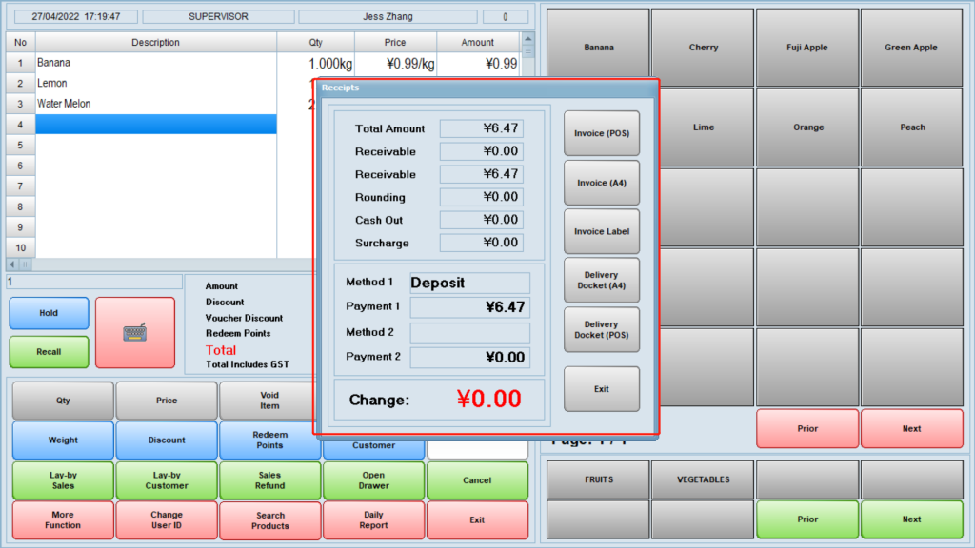The image size is (975, 548).
Task: Click the Invoice Label button
Action: 602,231
